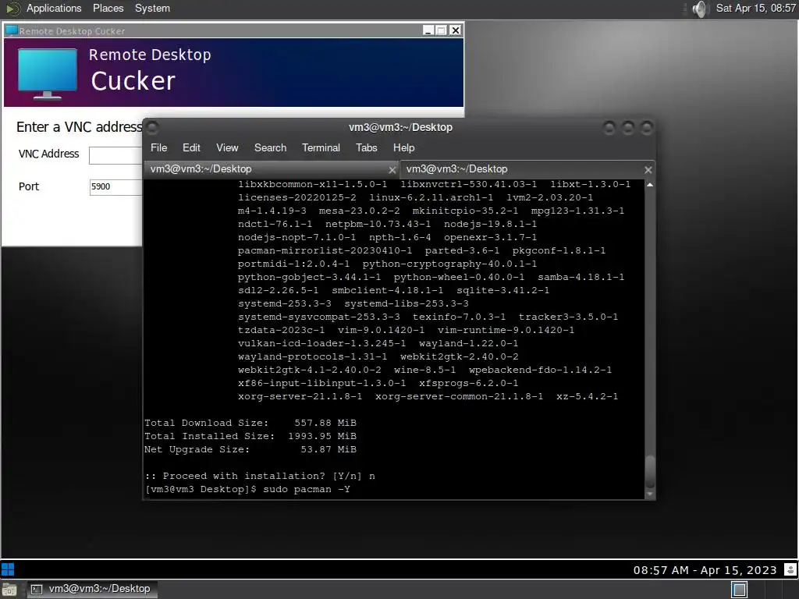Close the terminal window

647,127
